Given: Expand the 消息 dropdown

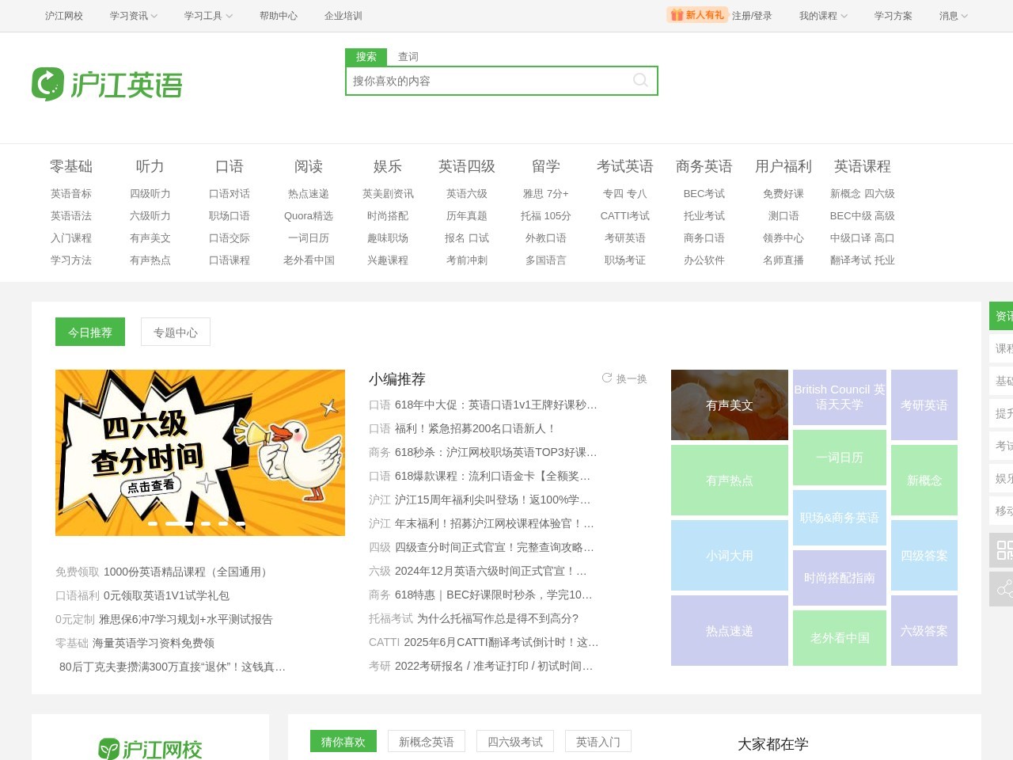Looking at the screenshot, I should pos(954,15).
